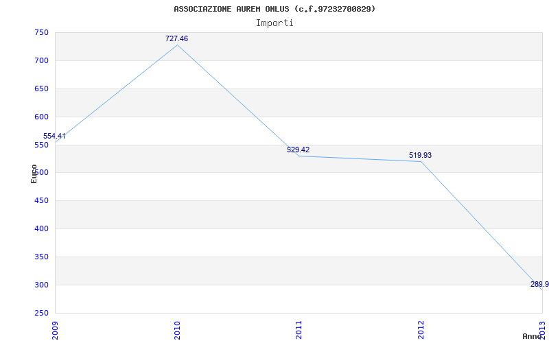Click the Euro y-axis title
This screenshot has width=549, height=343.
pos(34,174)
